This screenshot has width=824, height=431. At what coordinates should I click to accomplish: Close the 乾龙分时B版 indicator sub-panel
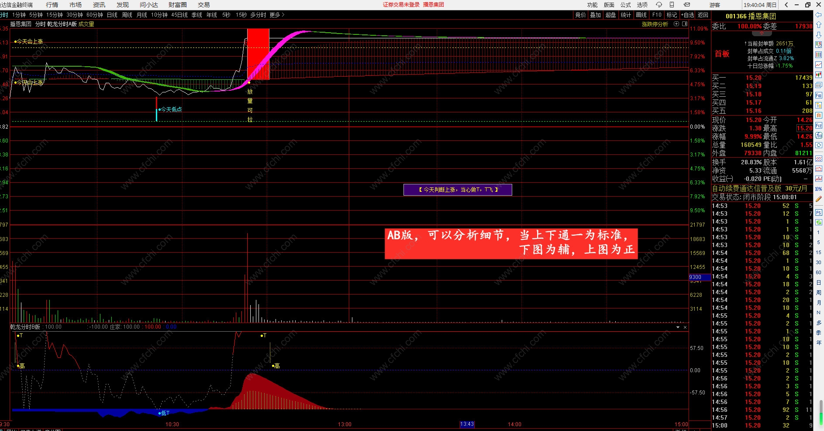pos(685,327)
